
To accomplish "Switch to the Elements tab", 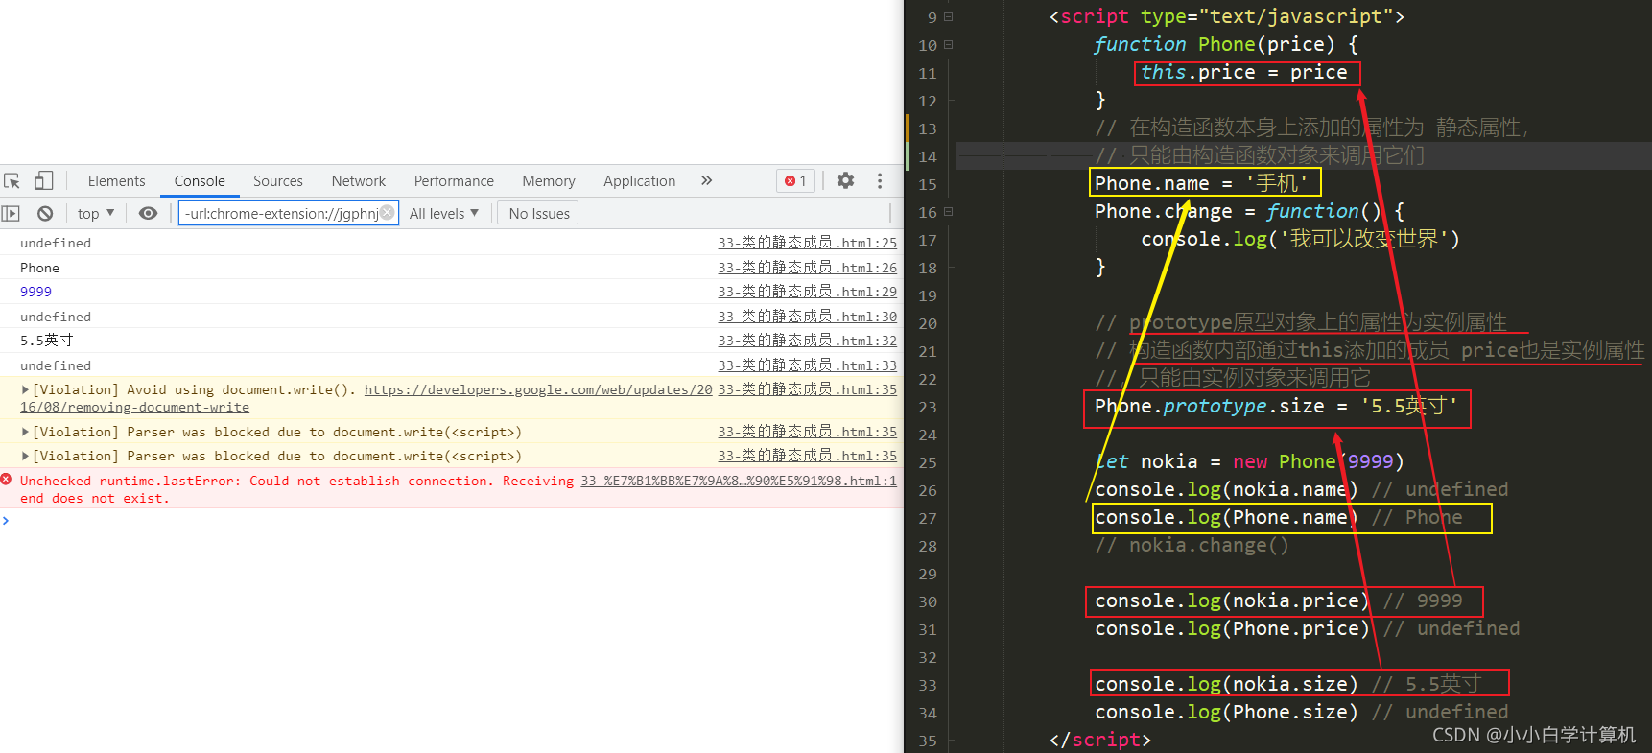I will [116, 180].
